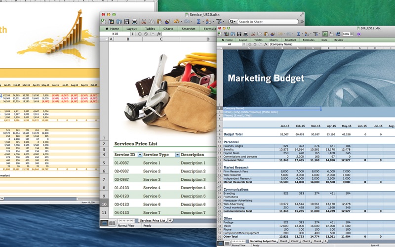Click AutoSum sigma in Service_US10 toolbar
Viewport: 395px width, 247px height.
pyautogui.click(x=198, y=21)
